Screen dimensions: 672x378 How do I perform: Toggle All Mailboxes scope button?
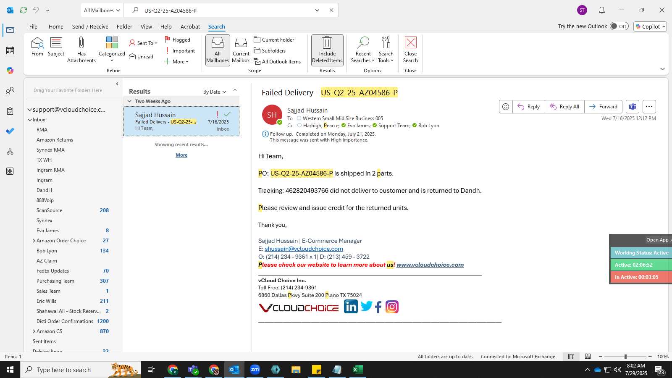tap(218, 50)
